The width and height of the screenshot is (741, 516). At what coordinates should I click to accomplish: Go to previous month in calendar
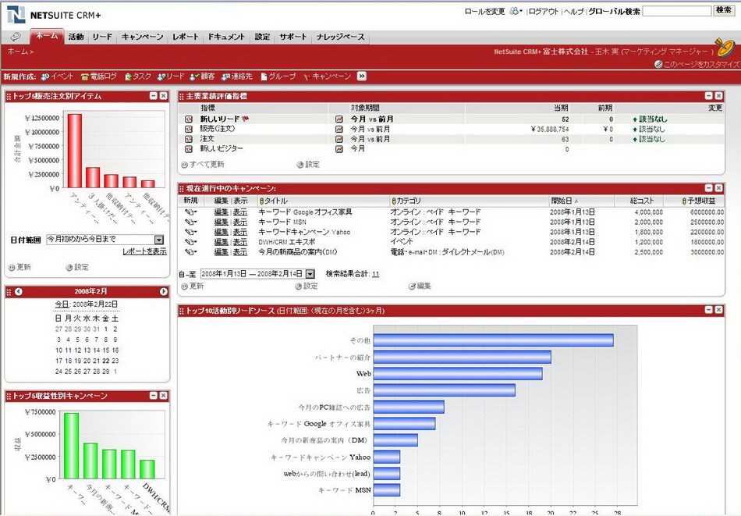[19, 292]
